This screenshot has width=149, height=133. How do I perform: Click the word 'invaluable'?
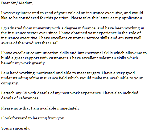click(119, 78)
